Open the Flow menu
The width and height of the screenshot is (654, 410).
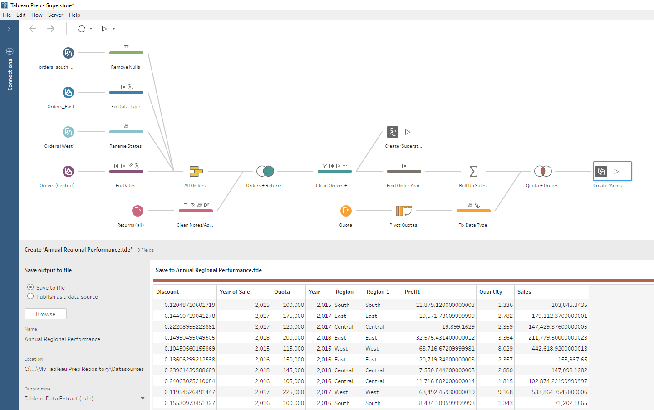click(x=36, y=15)
